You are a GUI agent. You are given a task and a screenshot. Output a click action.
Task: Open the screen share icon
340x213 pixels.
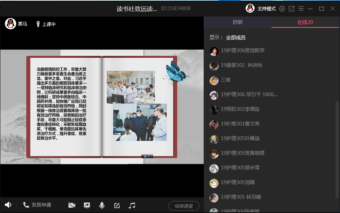coord(87,205)
